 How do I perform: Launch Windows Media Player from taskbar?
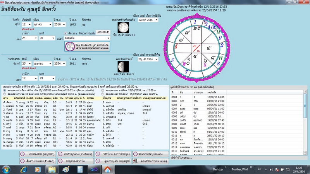coord(38,169)
